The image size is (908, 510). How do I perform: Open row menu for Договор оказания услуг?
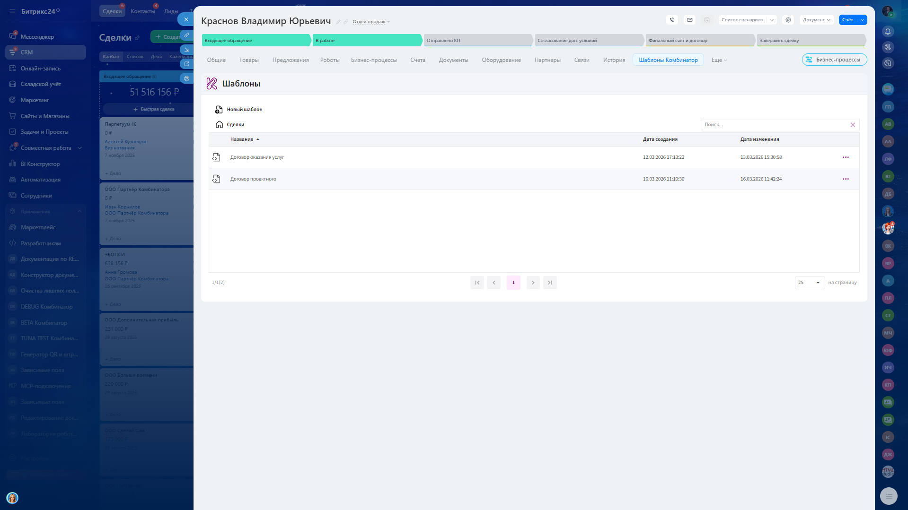(x=846, y=157)
